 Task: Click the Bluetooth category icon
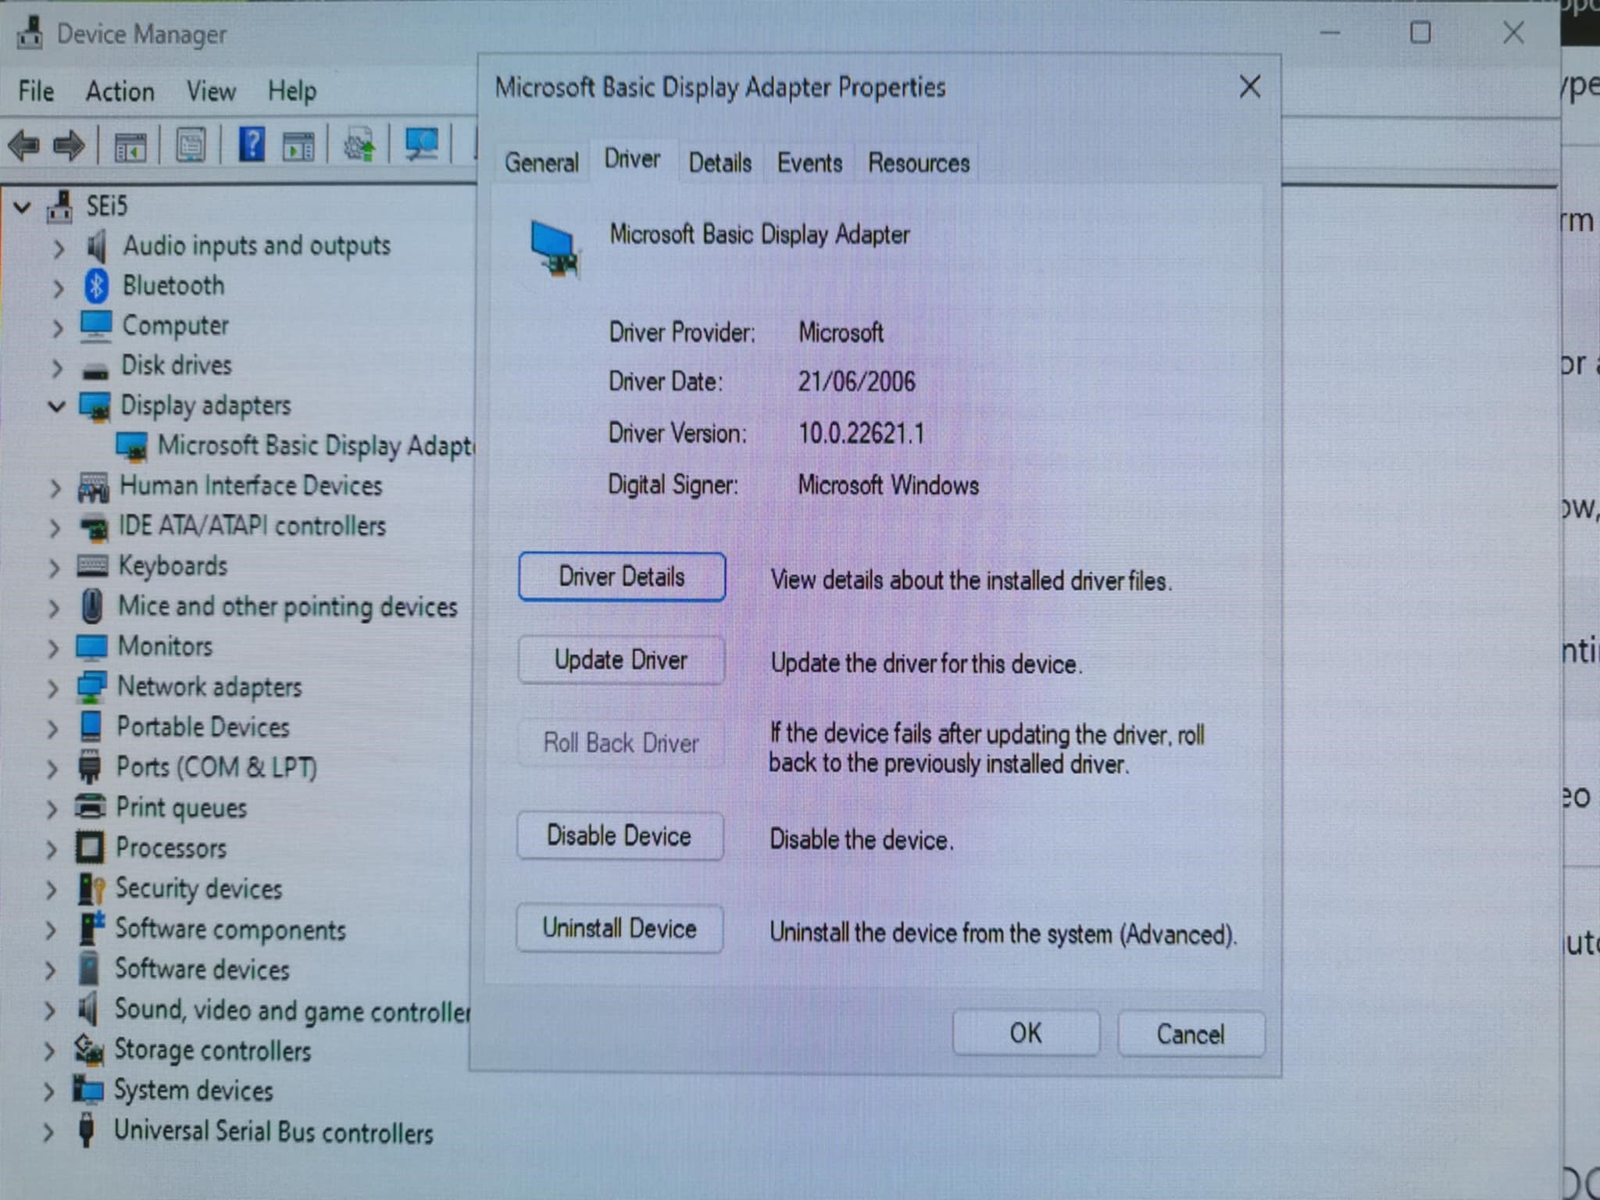coord(95,286)
